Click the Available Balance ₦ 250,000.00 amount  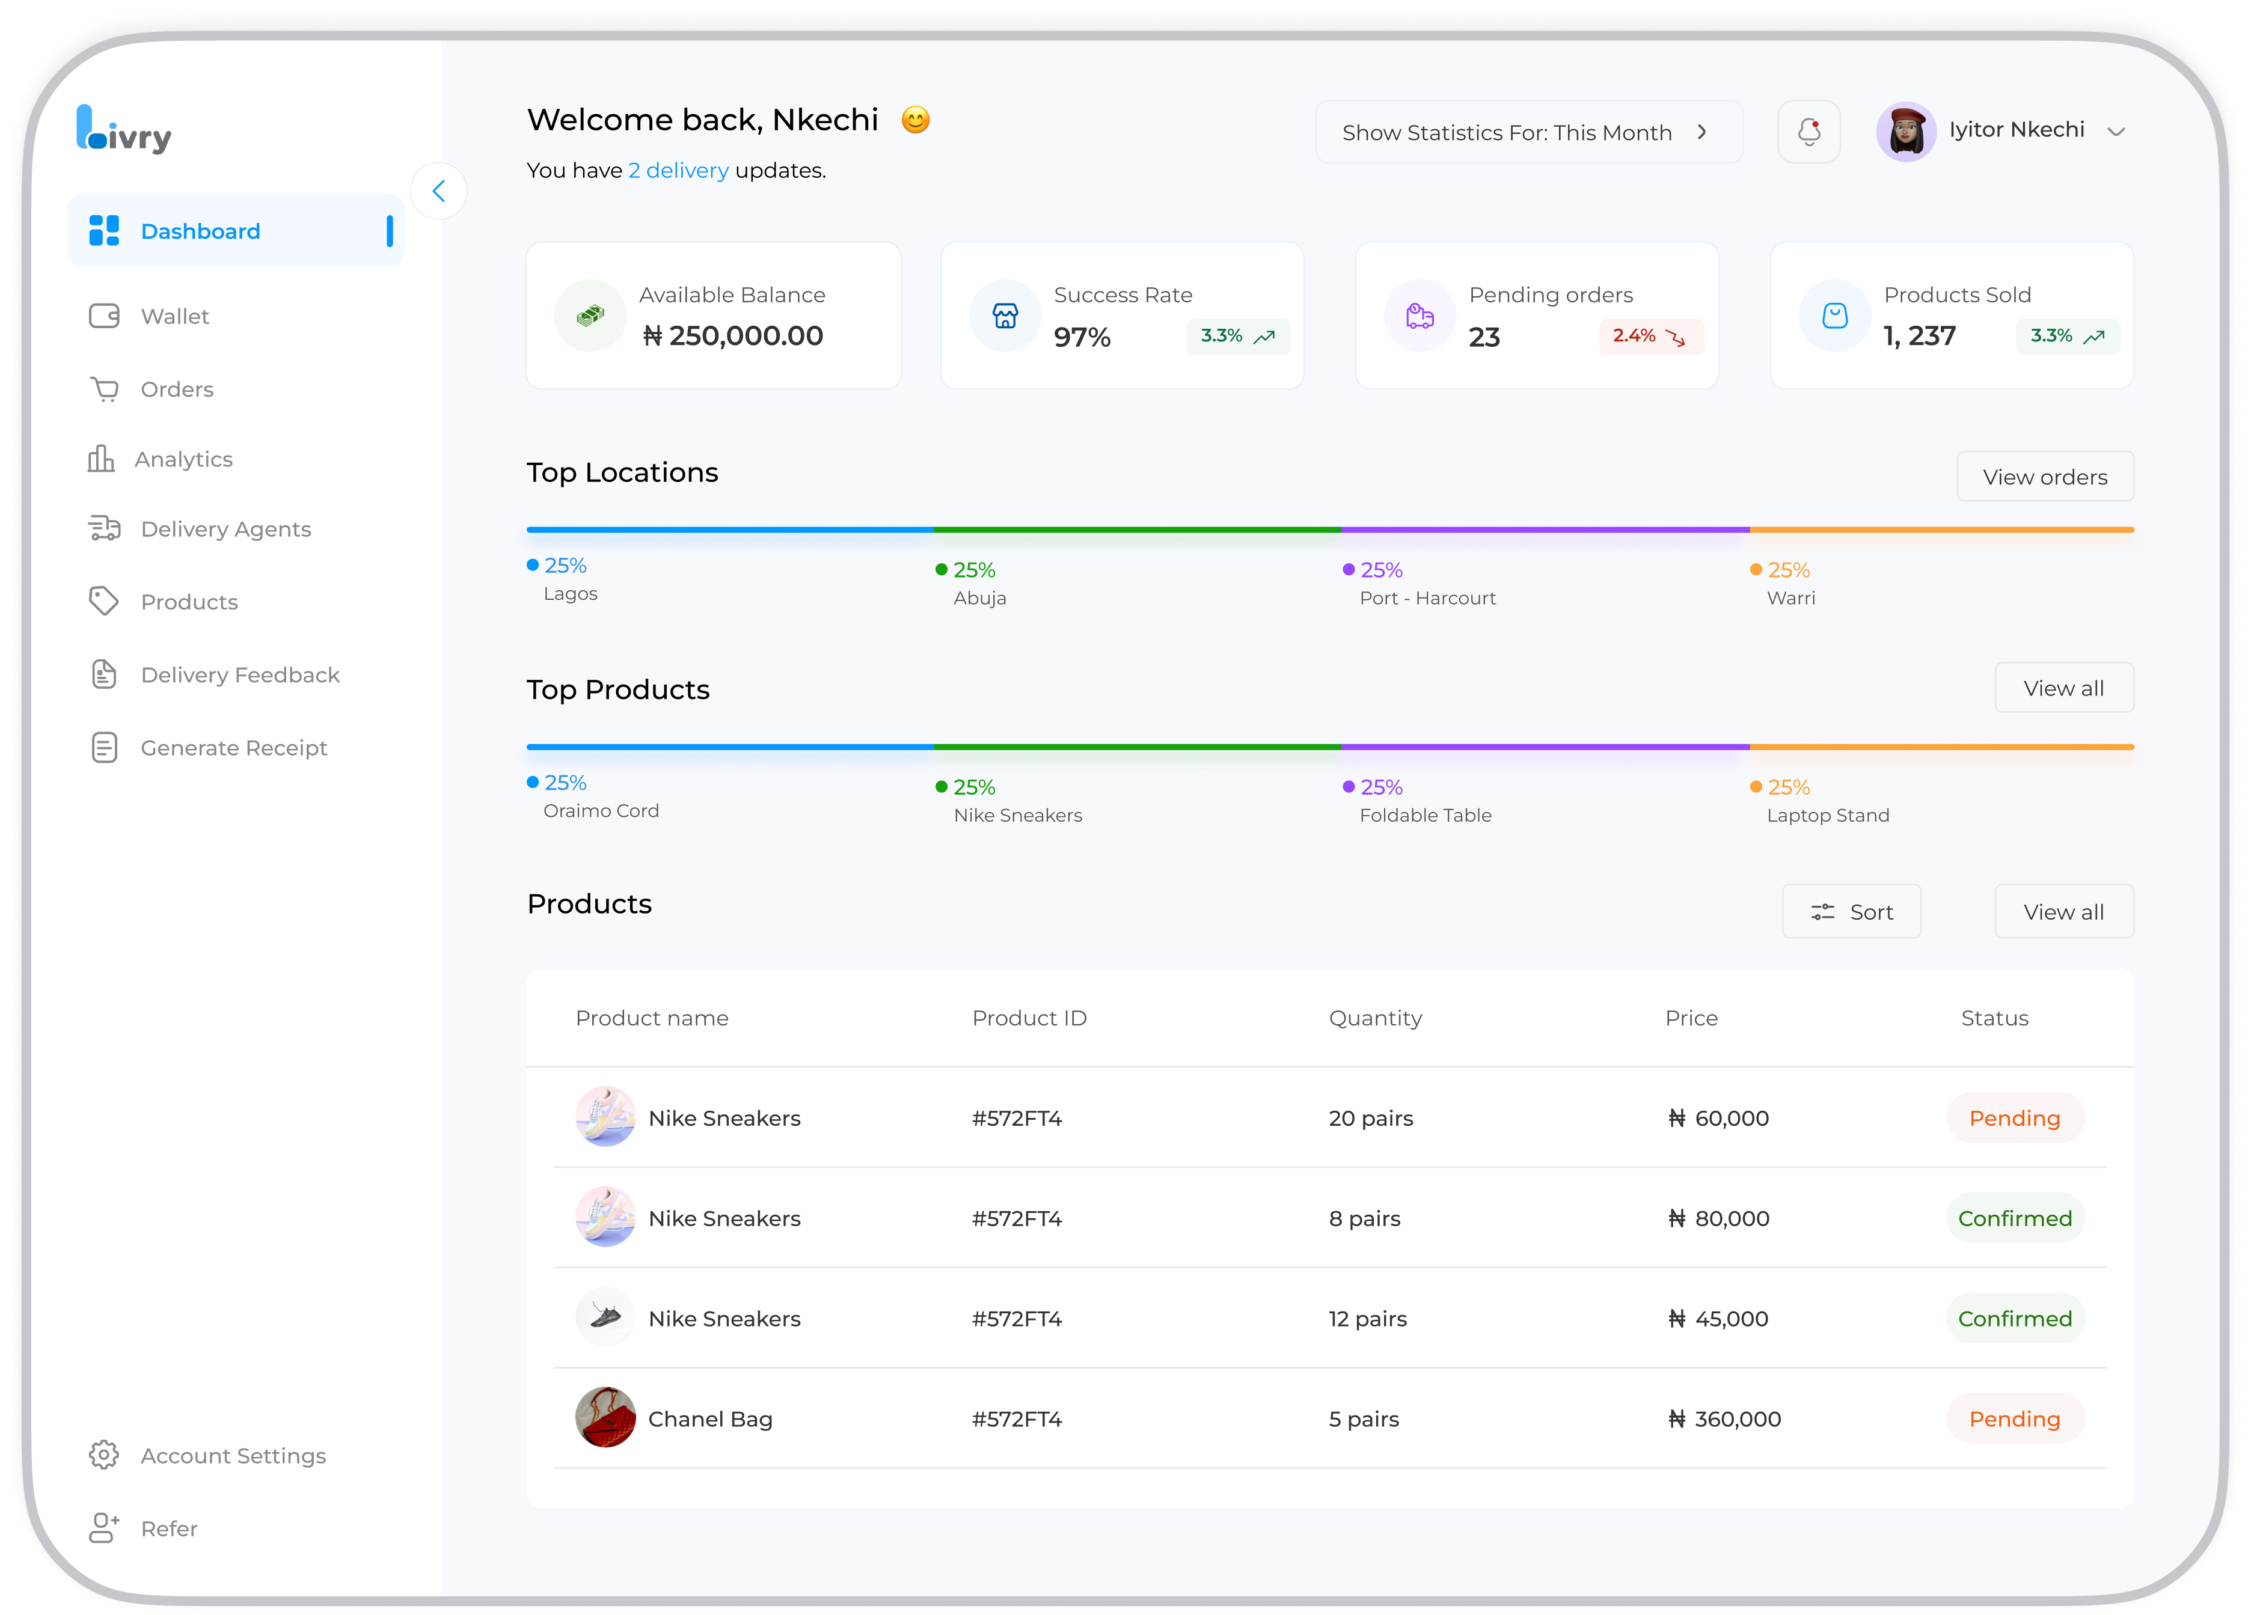(732, 336)
